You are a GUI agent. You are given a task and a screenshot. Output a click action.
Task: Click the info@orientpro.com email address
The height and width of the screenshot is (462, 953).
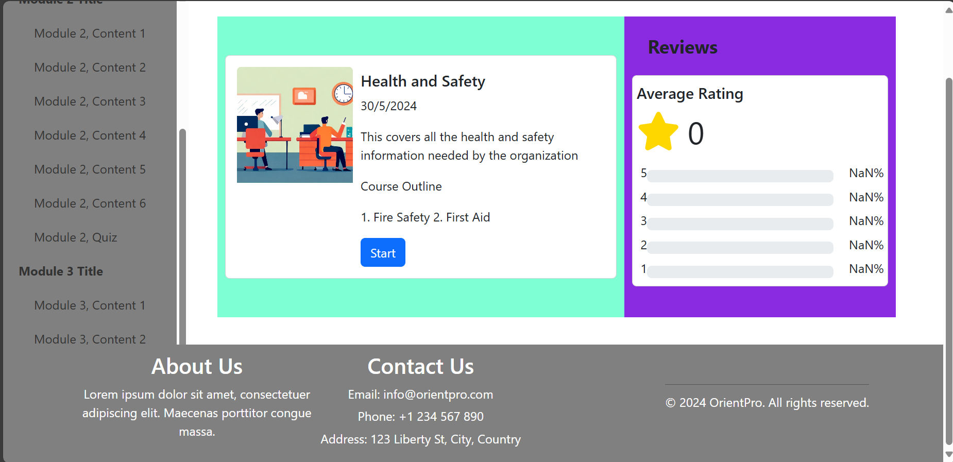pyautogui.click(x=438, y=395)
